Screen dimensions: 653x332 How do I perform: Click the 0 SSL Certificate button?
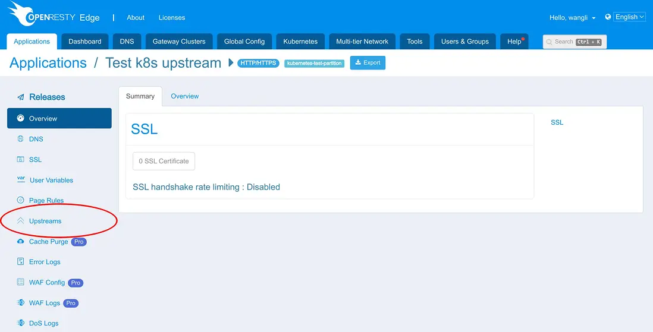coord(164,161)
